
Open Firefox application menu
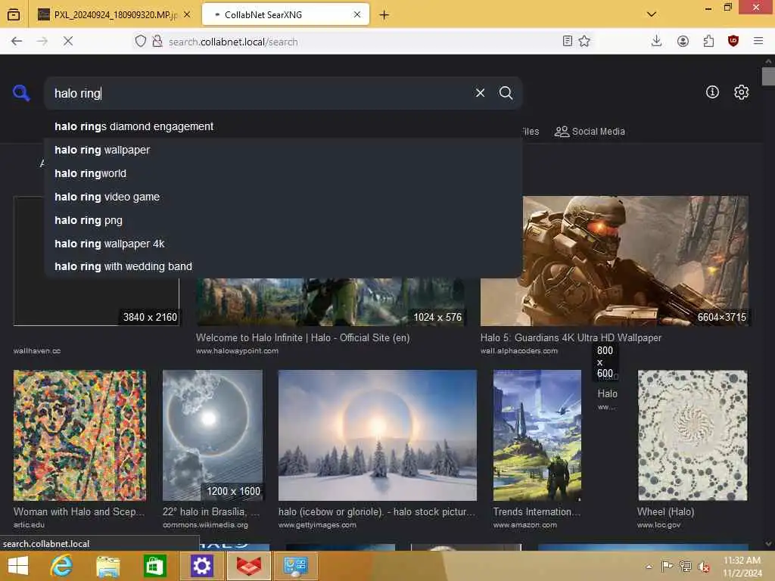coord(758,41)
